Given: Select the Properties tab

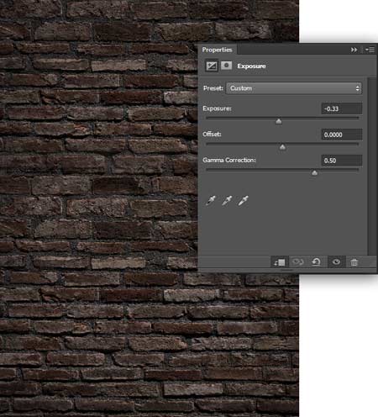Looking at the screenshot, I should [218, 50].
